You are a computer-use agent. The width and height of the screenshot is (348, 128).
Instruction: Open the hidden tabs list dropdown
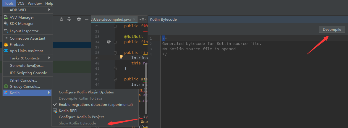click(143, 19)
